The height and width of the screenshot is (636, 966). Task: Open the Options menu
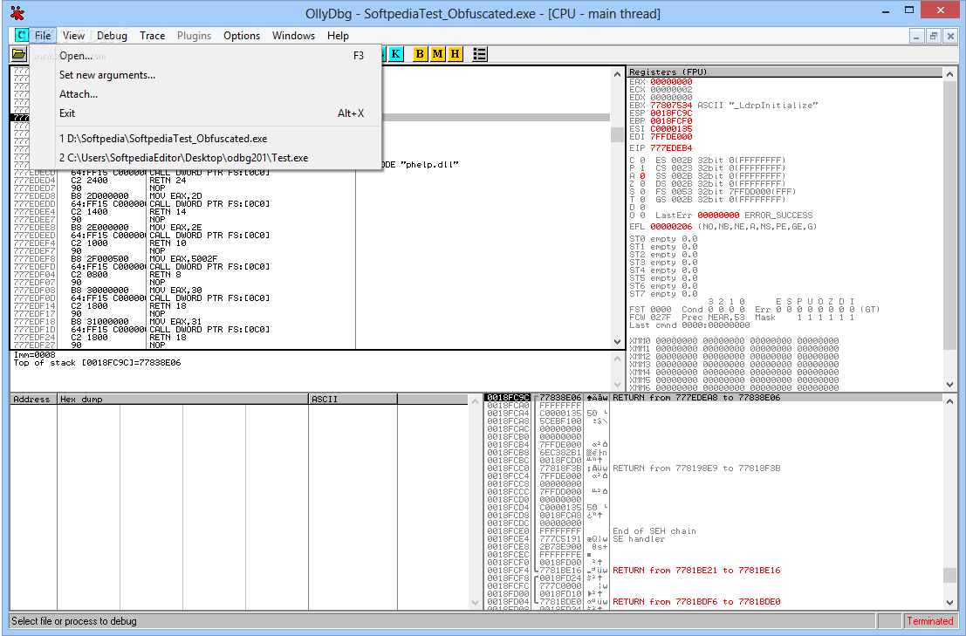click(x=242, y=35)
